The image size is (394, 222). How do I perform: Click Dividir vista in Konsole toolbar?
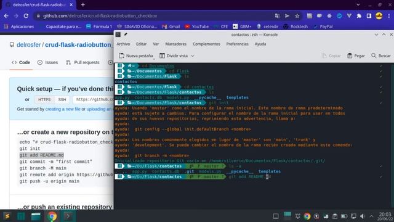pos(174,55)
